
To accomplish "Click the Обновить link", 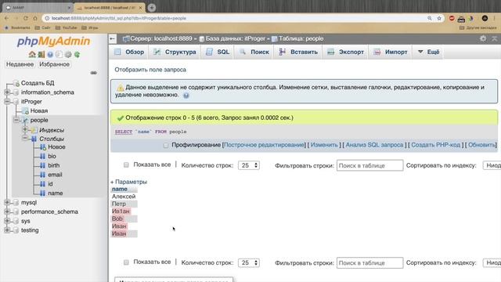I will [482, 145].
